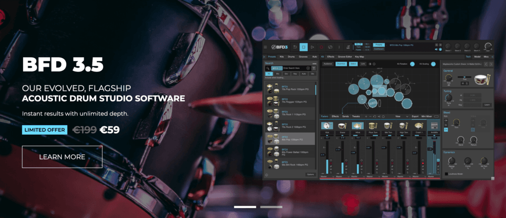Click the metronome icon in the transport bar
Screen dimensions: 506x218
pos(348,47)
